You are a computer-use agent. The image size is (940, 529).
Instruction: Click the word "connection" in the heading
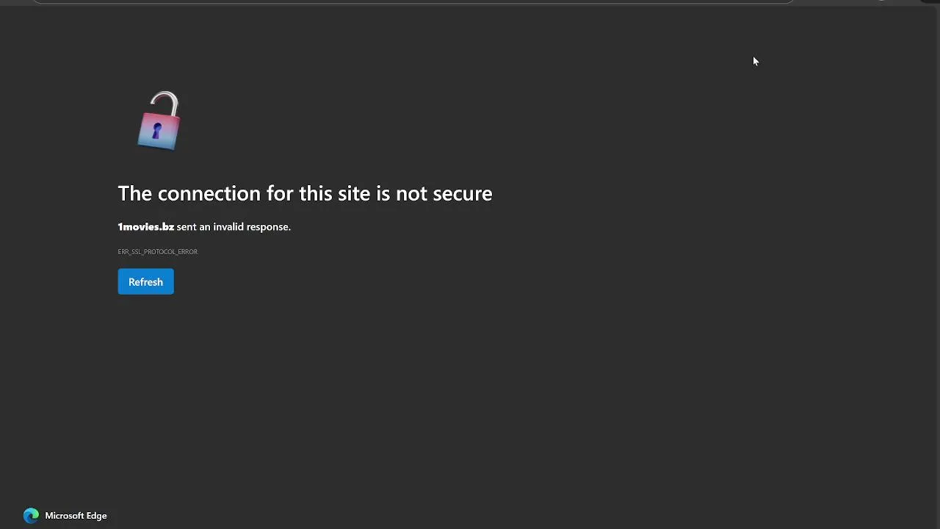[x=209, y=193]
